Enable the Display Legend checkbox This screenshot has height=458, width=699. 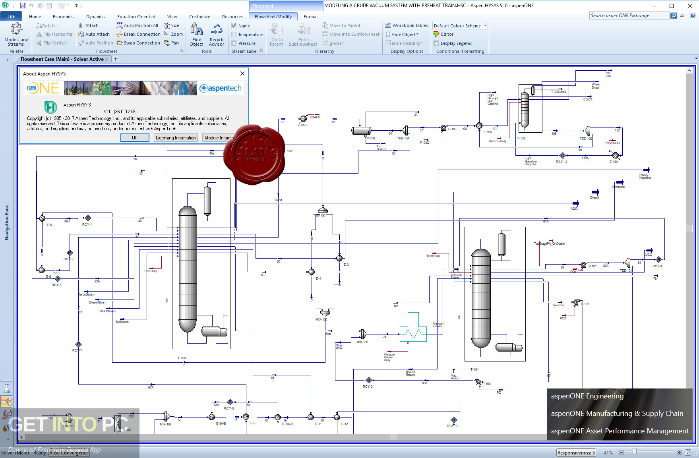(436, 43)
